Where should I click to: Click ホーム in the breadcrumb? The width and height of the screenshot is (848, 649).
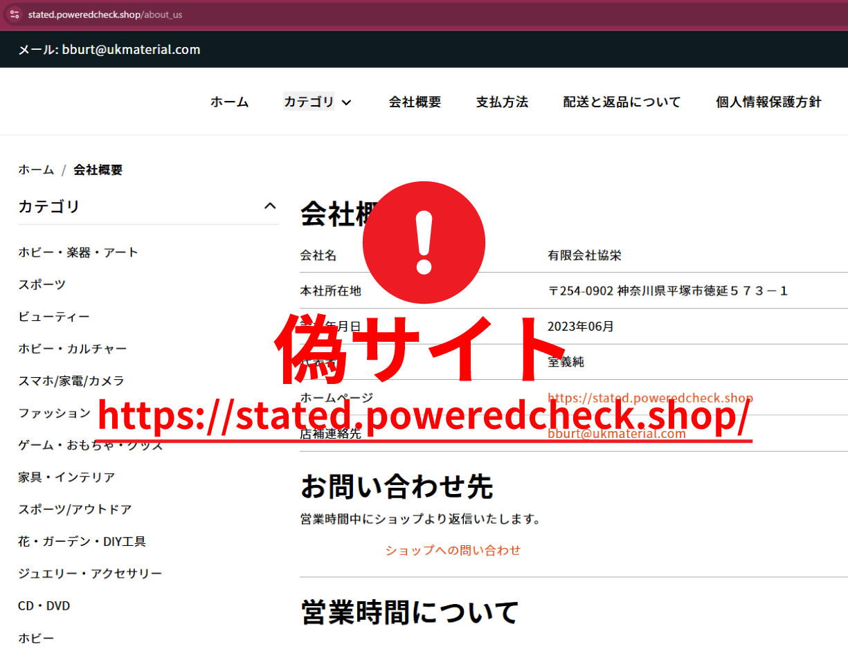coord(36,170)
